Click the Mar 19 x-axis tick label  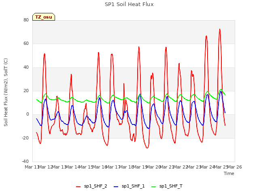point(140,167)
